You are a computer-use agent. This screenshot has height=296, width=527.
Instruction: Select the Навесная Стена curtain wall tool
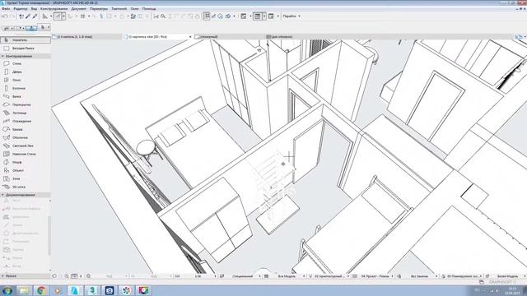tap(26, 154)
